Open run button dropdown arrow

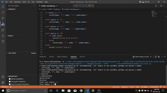(158, 6)
